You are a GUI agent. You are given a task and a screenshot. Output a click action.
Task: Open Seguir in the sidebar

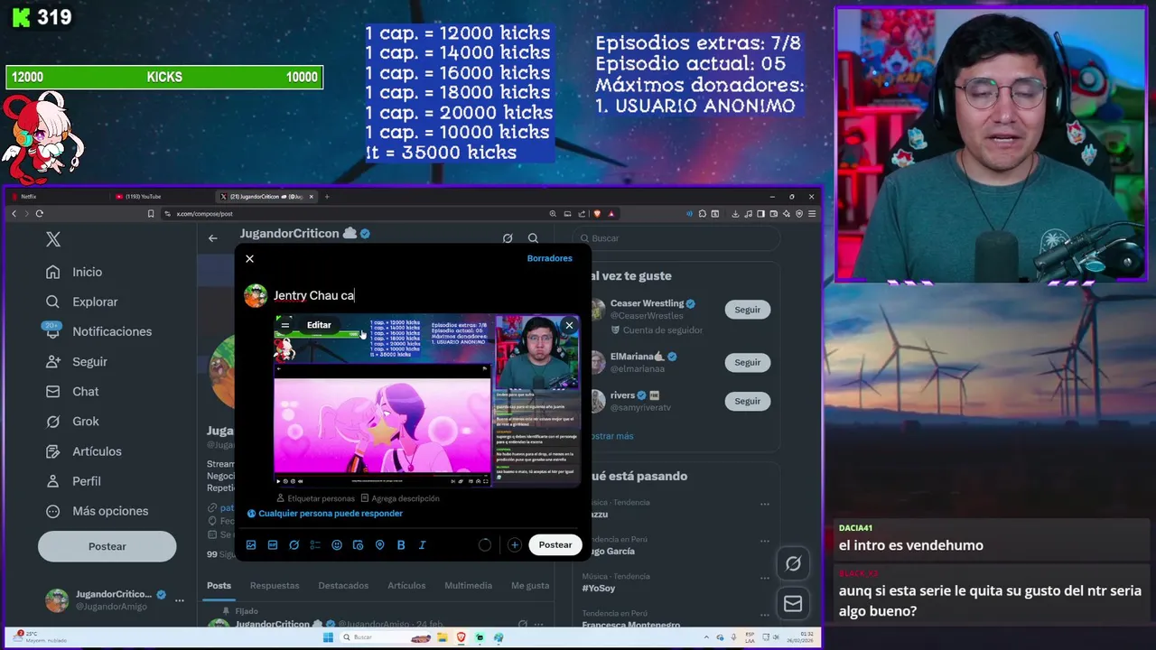78,361
